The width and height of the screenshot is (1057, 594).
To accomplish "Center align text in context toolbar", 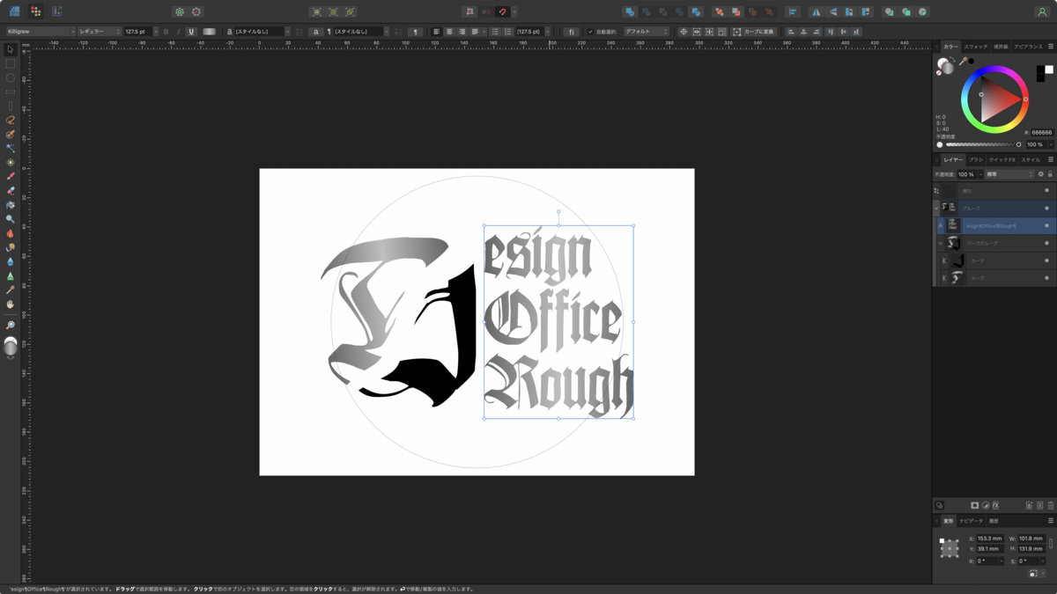I will coord(449,32).
